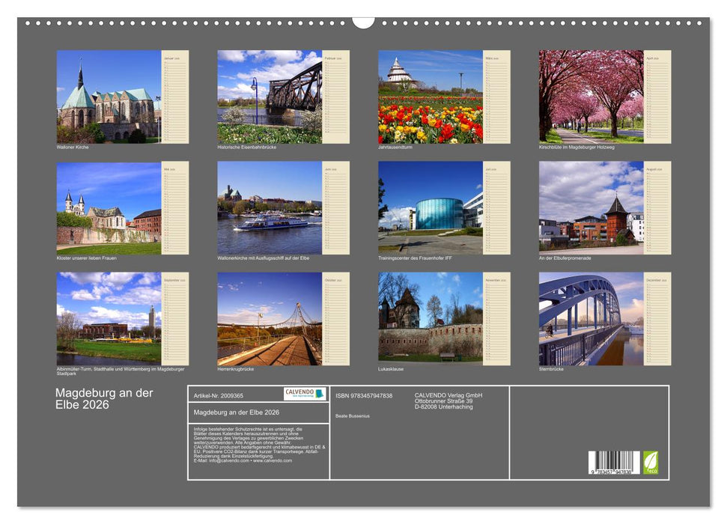This screenshot has width=727, height=524.
Task: Click the CALVENDO Verlag GmbH address text
Action: click(449, 400)
